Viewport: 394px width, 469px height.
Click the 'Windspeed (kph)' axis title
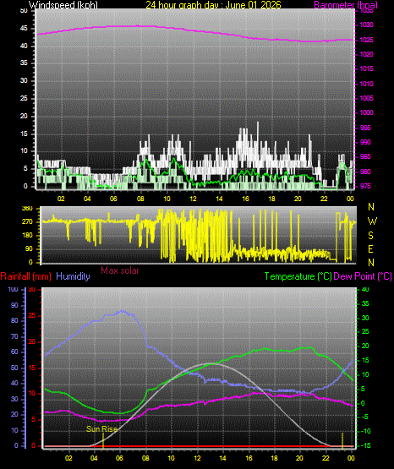pyautogui.click(x=63, y=5)
